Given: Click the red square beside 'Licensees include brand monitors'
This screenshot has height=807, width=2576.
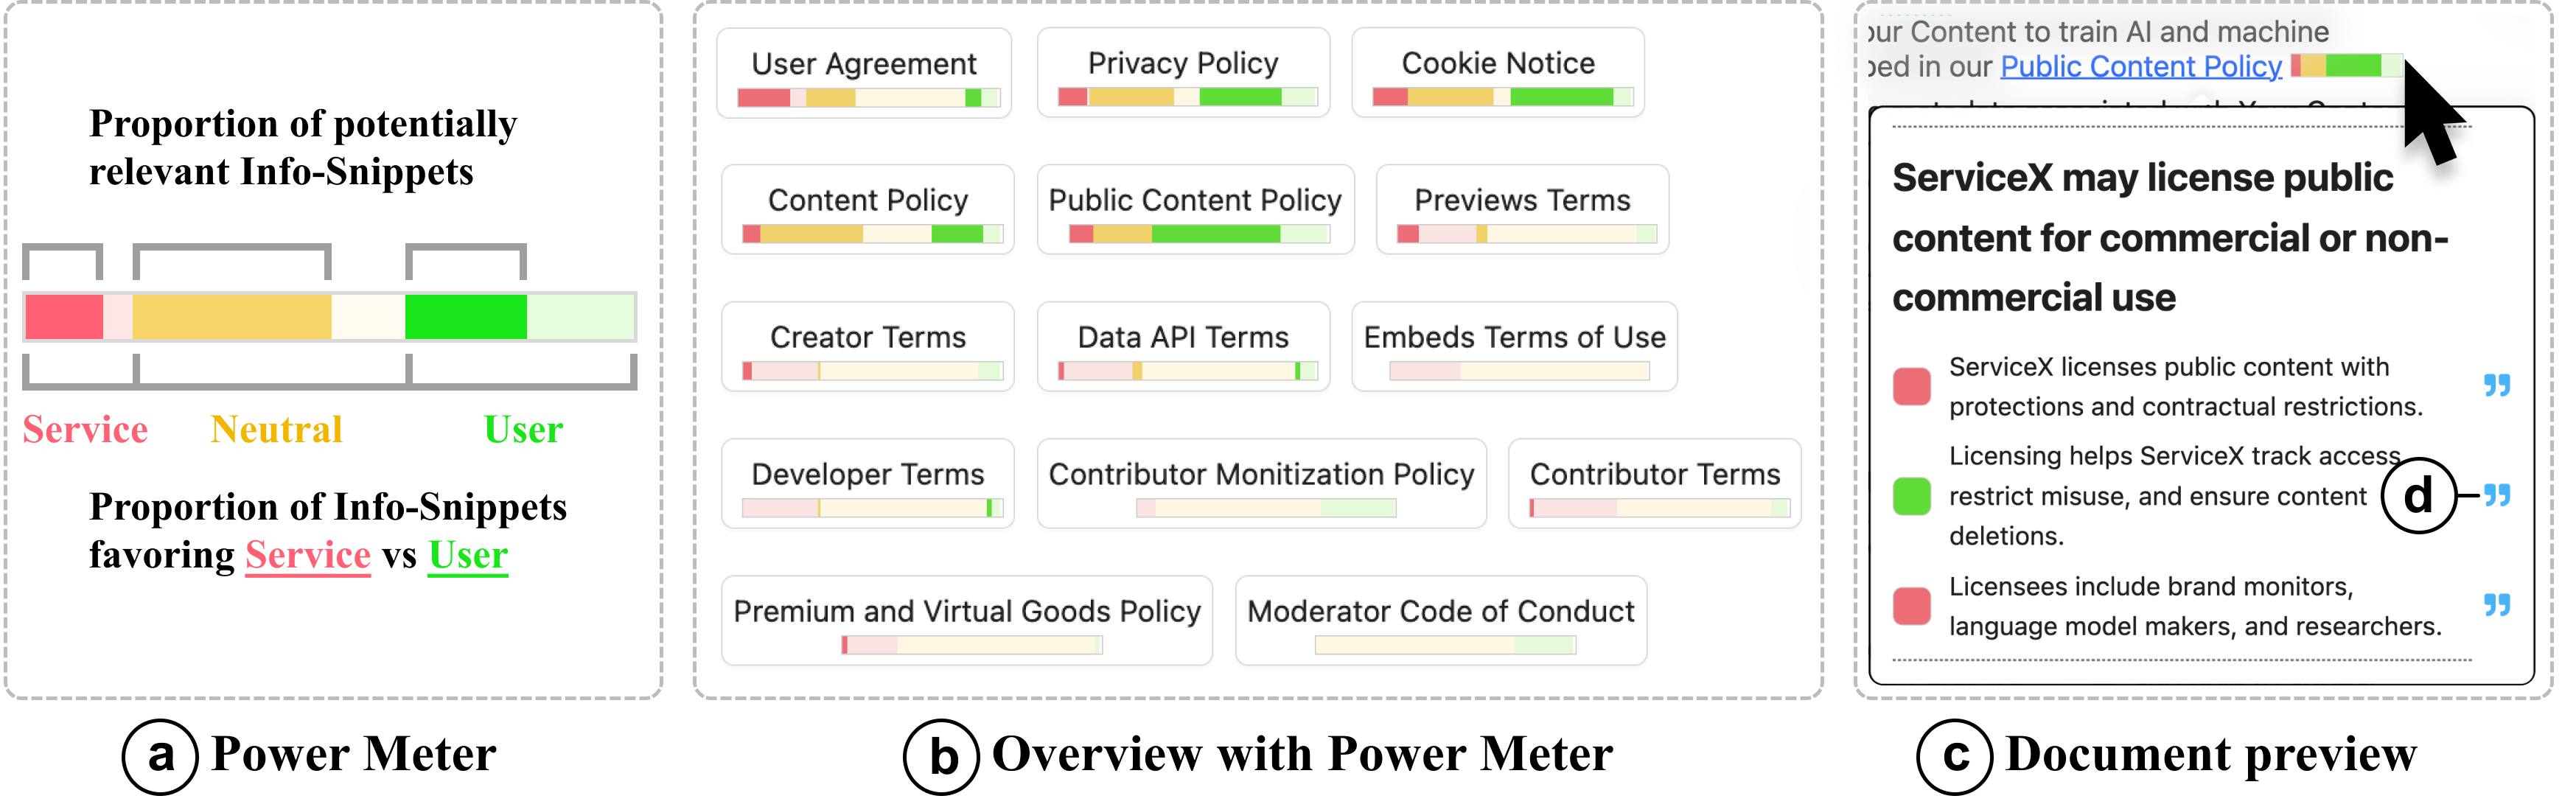Looking at the screenshot, I should tap(1911, 606).
